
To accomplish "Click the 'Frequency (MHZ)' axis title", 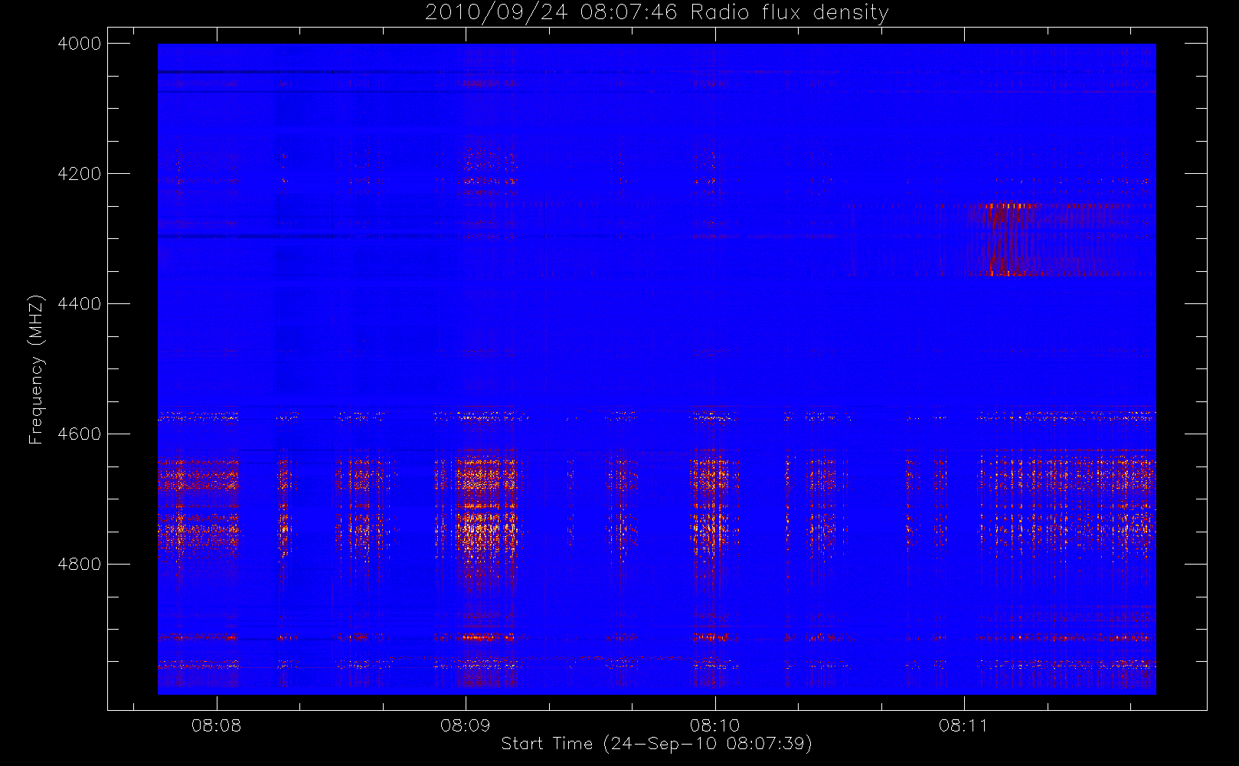I will pos(36,369).
